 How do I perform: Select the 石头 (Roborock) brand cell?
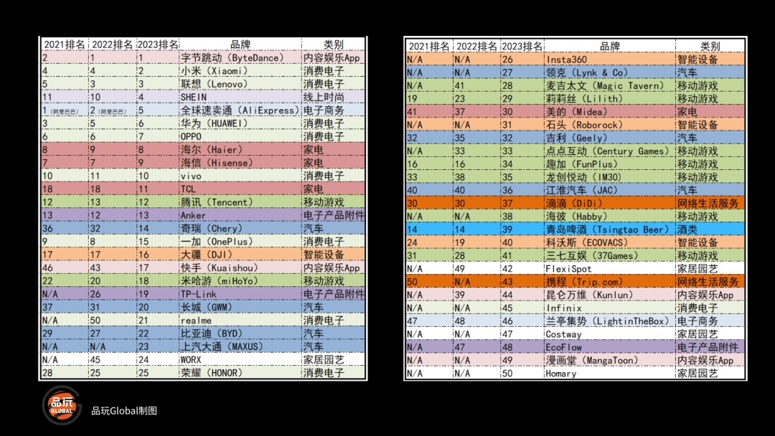click(609, 125)
